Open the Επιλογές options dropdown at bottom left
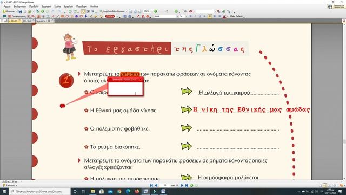The height and width of the screenshot is (195, 346). 10,185
